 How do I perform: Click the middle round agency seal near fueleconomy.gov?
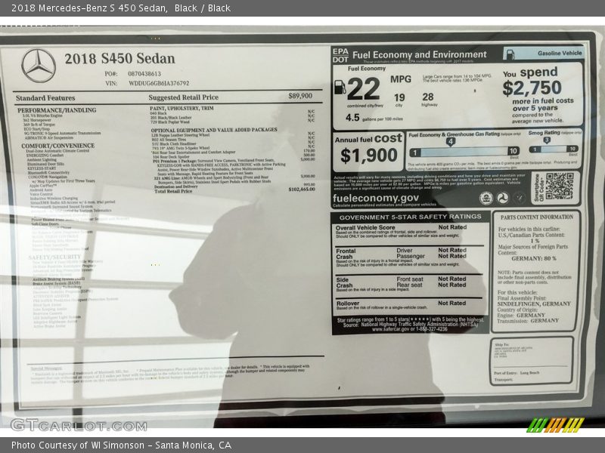(502, 198)
